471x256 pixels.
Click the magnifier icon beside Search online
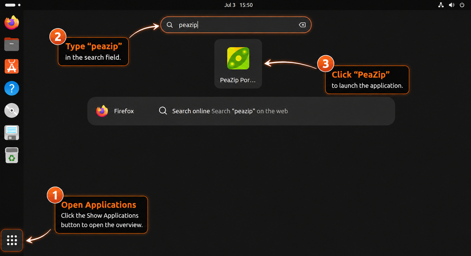coord(163,111)
